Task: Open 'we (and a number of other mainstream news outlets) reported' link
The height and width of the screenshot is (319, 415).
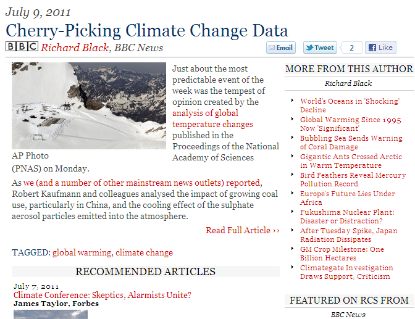Action: pyautogui.click(x=141, y=183)
